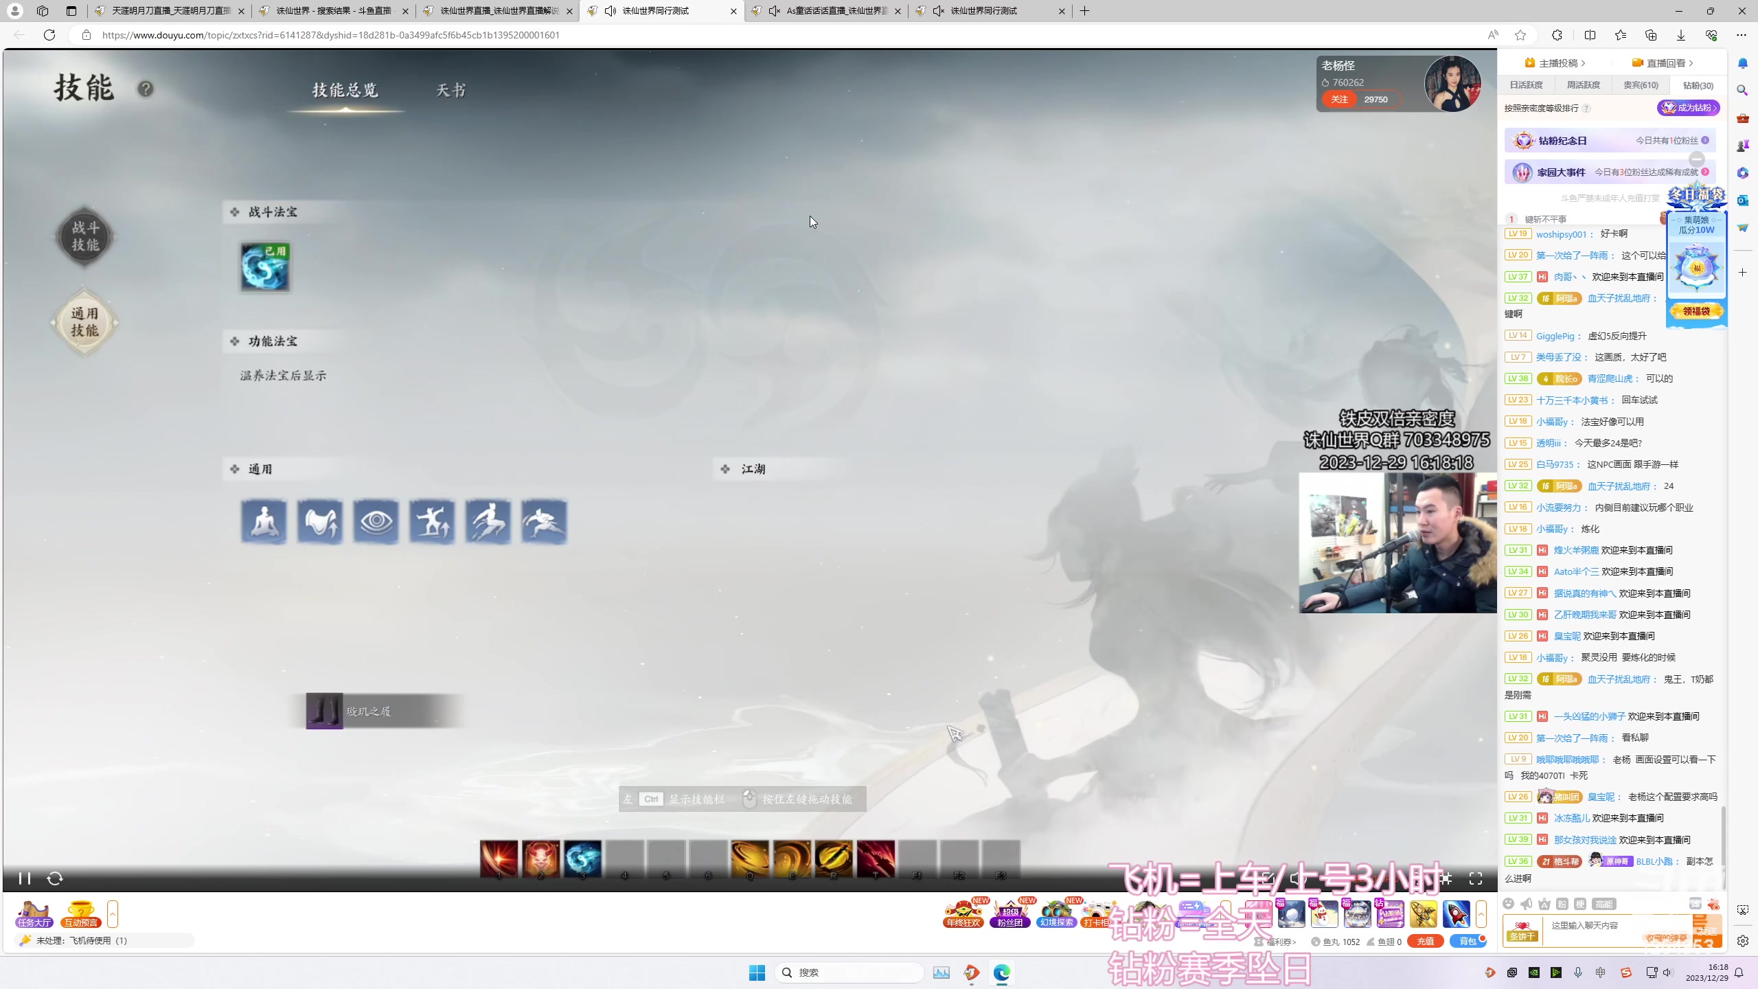Switch to the 天涯明月刀直播 browser tab
Viewport: 1758px width, 989px height.
pyautogui.click(x=170, y=11)
